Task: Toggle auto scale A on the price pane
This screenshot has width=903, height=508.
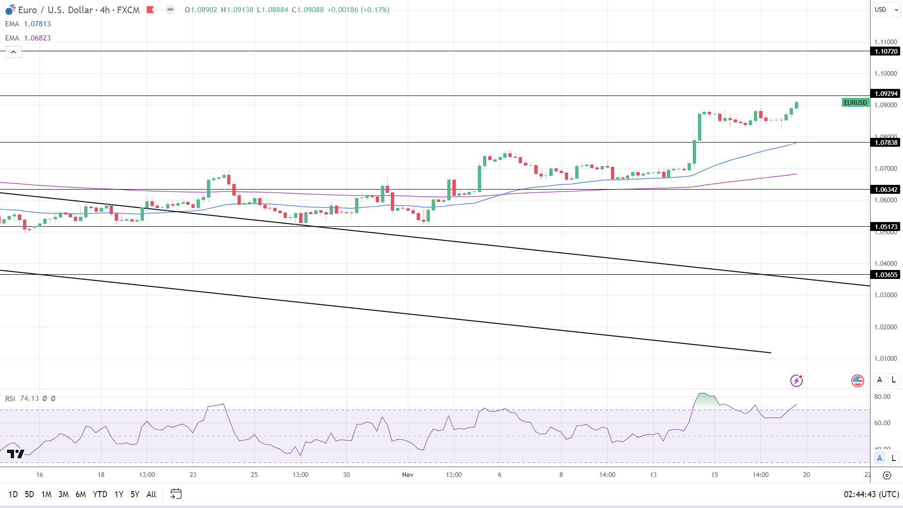Action: pyautogui.click(x=879, y=380)
